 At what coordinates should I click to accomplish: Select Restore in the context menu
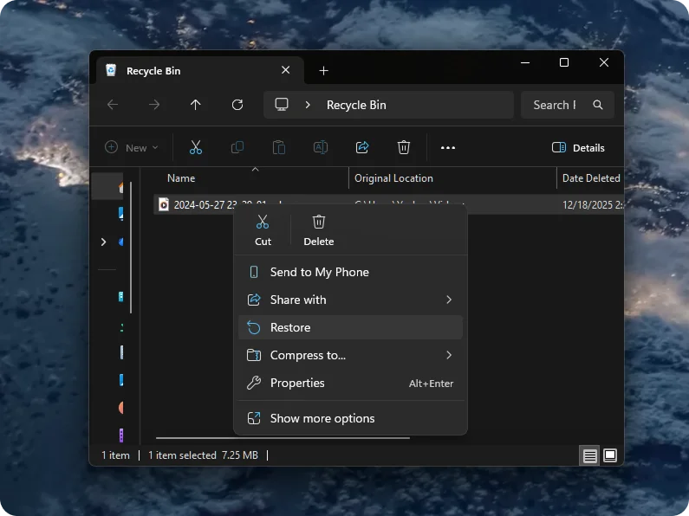pos(350,327)
